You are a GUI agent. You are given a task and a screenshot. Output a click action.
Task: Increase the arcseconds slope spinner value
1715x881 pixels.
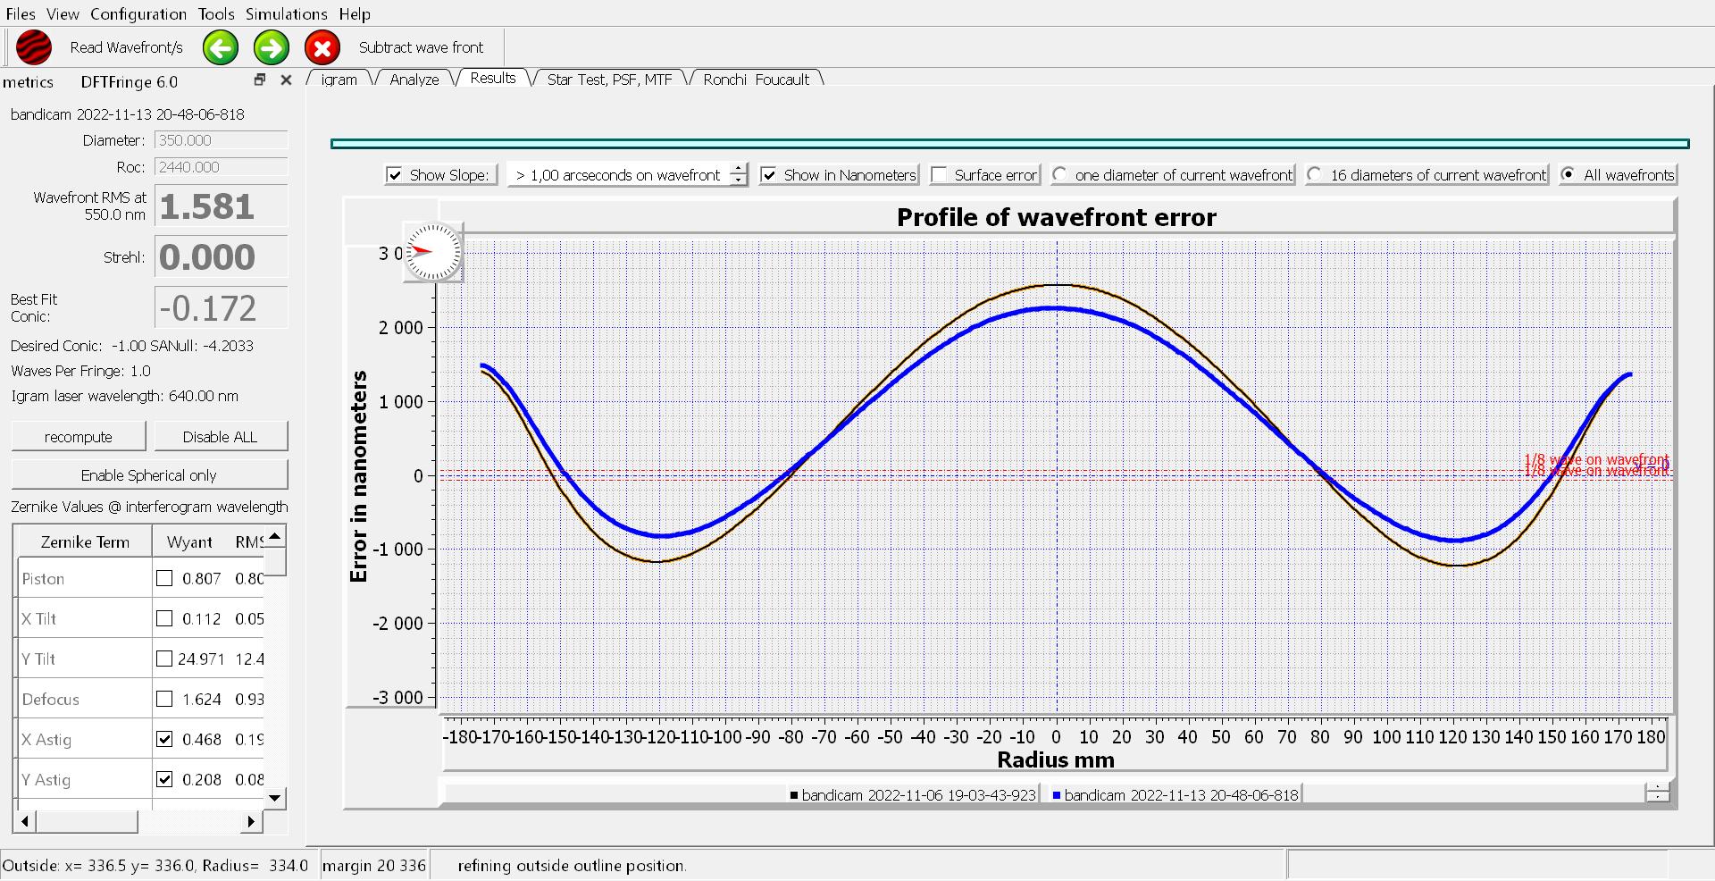[x=738, y=169]
